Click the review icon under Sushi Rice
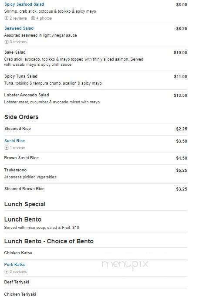Viewport: 203px width, 300px height. click(x=7, y=147)
